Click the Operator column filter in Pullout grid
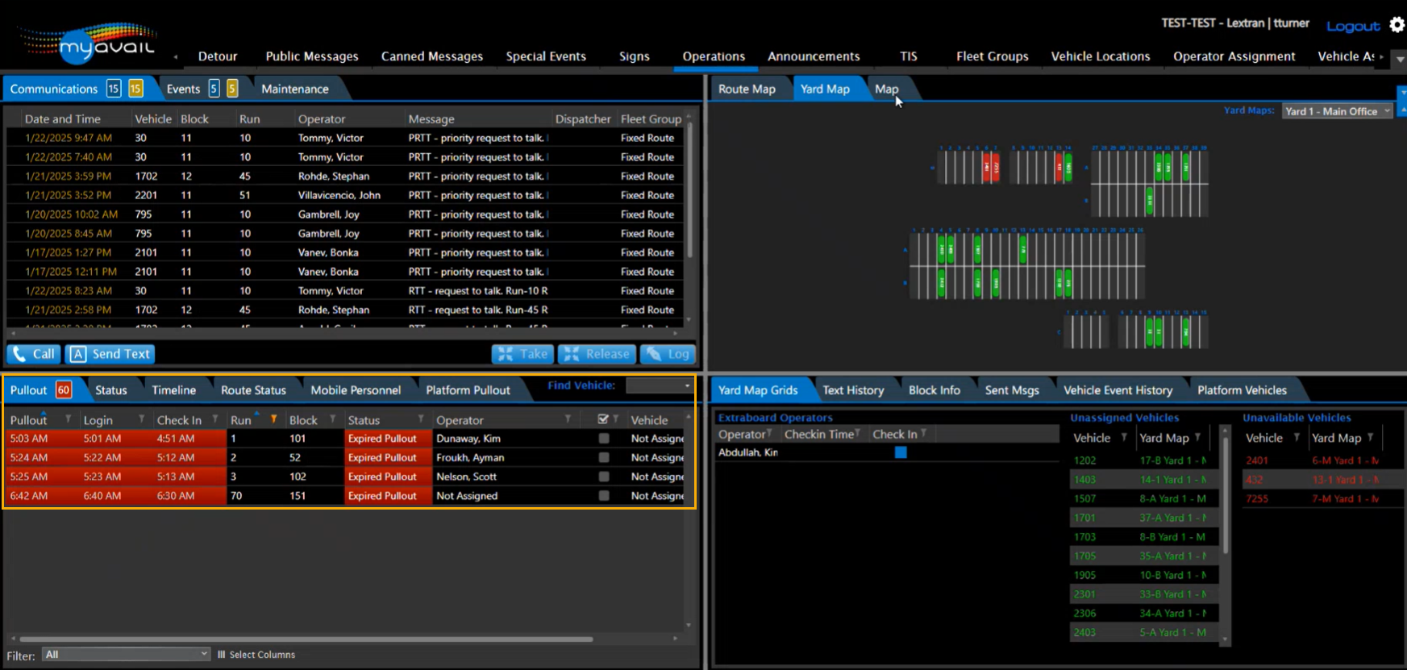1407x670 pixels. point(568,419)
